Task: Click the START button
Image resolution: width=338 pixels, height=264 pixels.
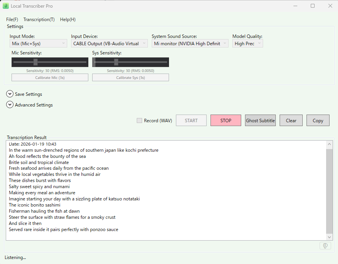Action: click(191, 120)
